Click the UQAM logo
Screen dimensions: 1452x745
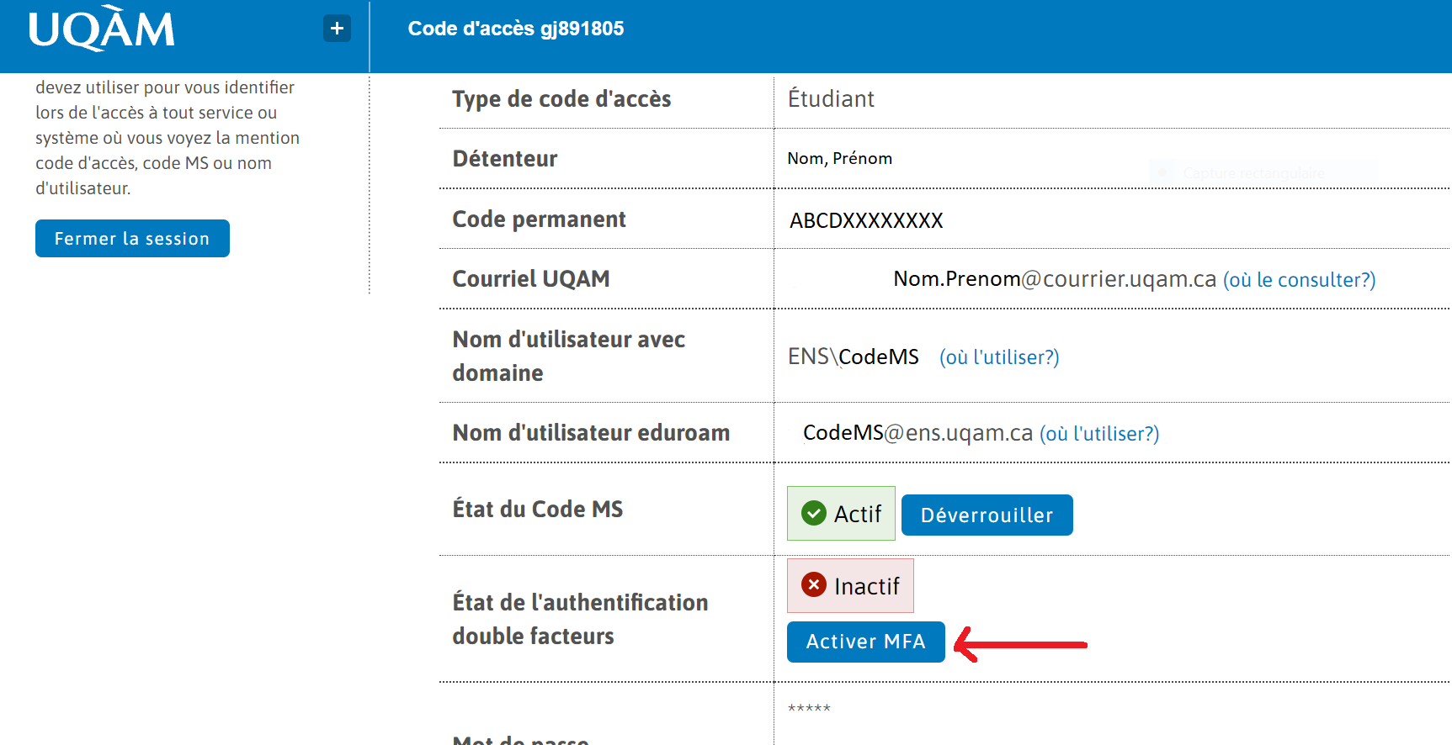pyautogui.click(x=101, y=29)
